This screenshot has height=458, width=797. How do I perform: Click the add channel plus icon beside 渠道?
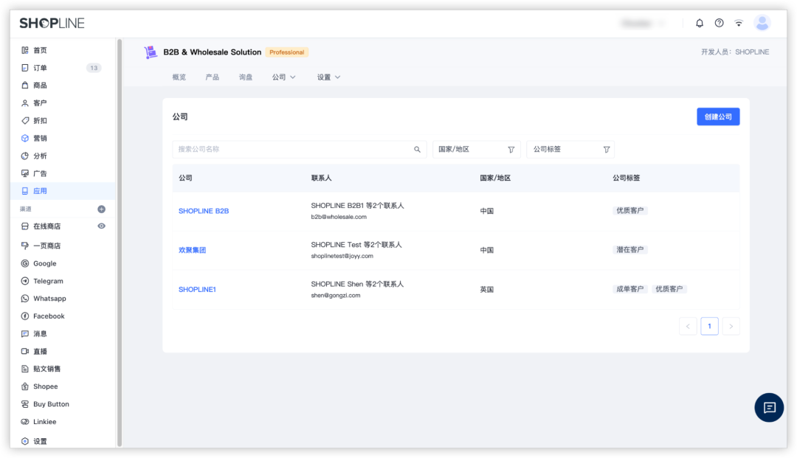[103, 209]
